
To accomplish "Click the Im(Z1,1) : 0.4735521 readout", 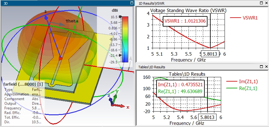I will (180, 85).
